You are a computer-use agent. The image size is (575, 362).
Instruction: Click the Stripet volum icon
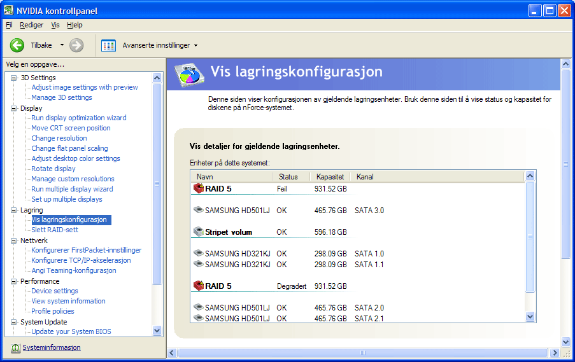[x=199, y=232]
